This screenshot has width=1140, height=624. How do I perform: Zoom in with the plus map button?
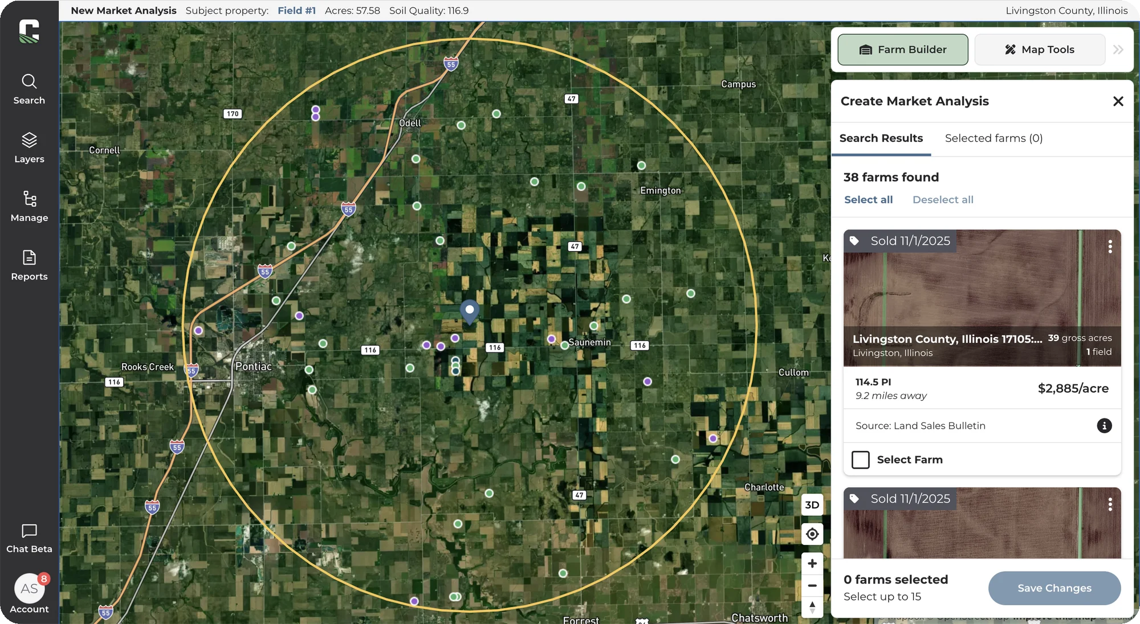tap(812, 564)
